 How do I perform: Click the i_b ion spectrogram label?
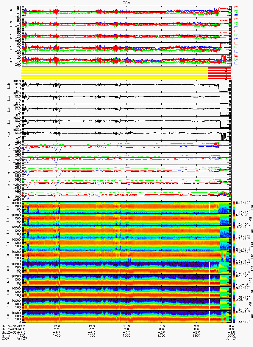[x=8, y=207]
